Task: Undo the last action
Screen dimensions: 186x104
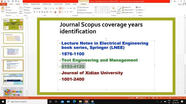Action: click(8, 1)
